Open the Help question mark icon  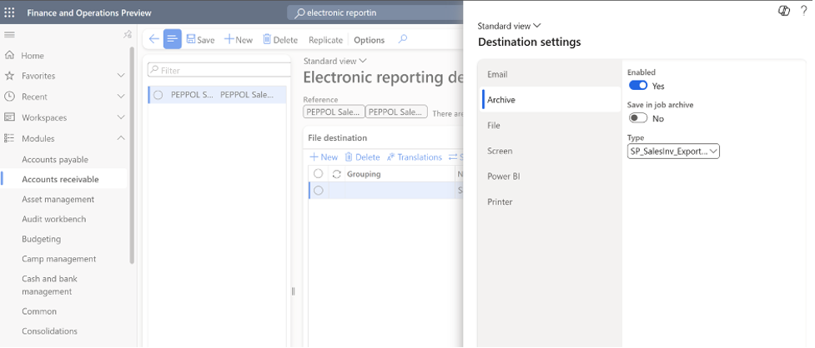803,10
